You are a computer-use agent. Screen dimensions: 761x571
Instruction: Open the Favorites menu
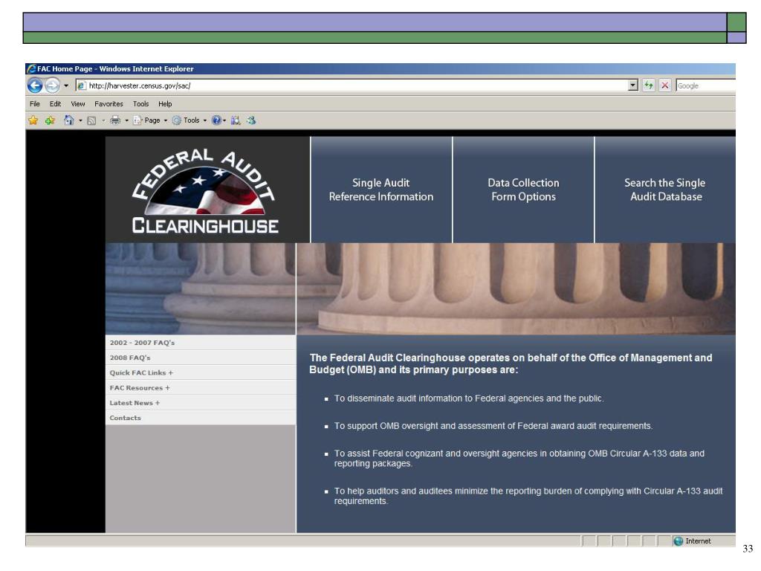109,104
